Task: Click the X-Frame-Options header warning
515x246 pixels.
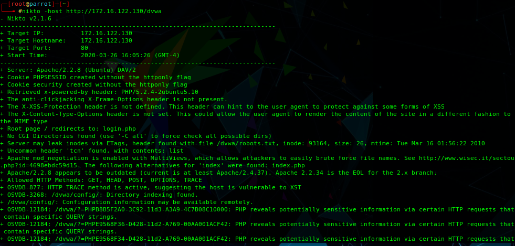Action: tap(114, 99)
